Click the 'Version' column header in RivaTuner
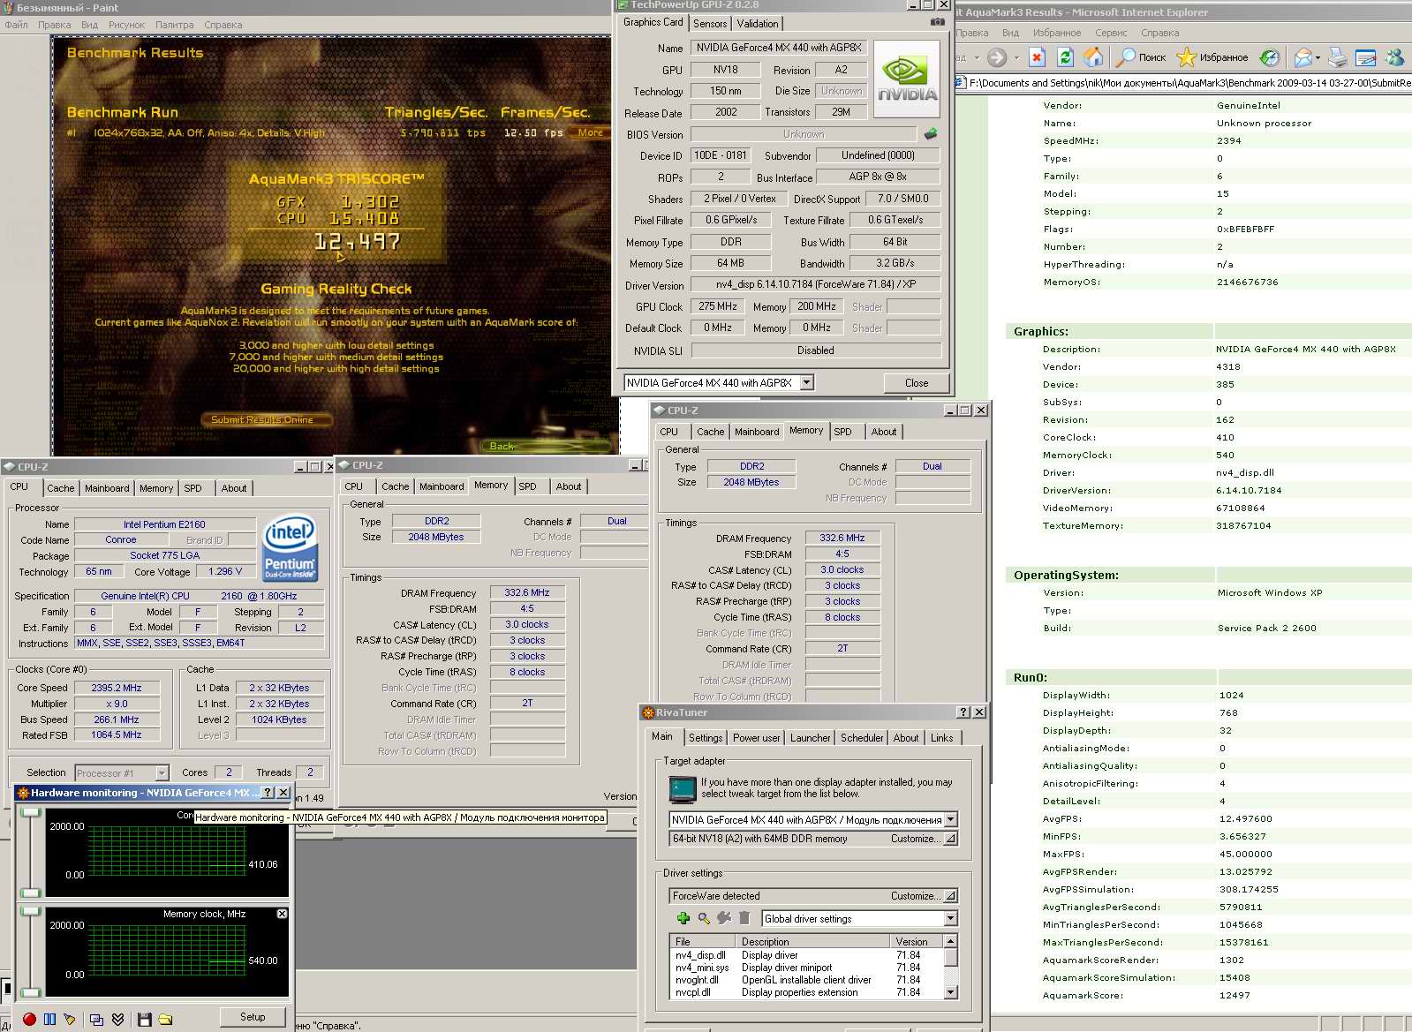 click(x=917, y=942)
